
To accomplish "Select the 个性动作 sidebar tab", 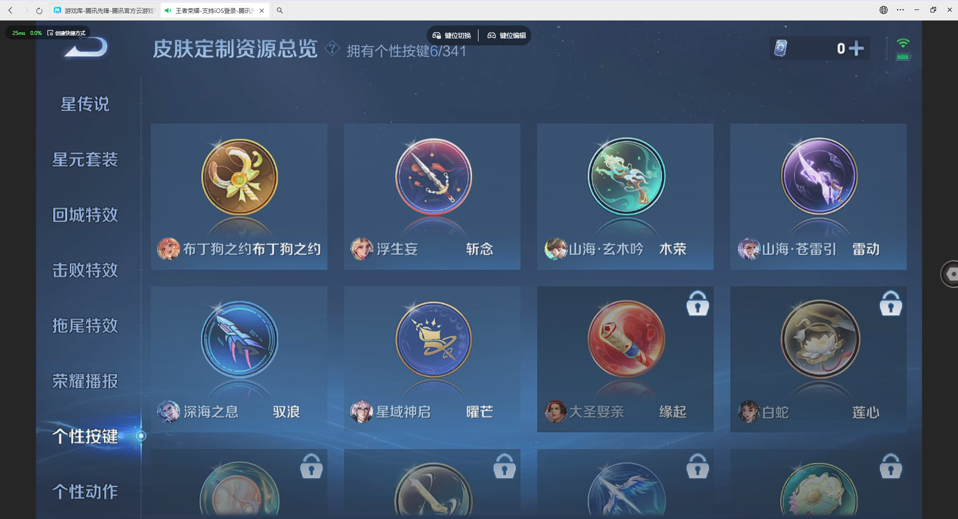I will coord(85,492).
